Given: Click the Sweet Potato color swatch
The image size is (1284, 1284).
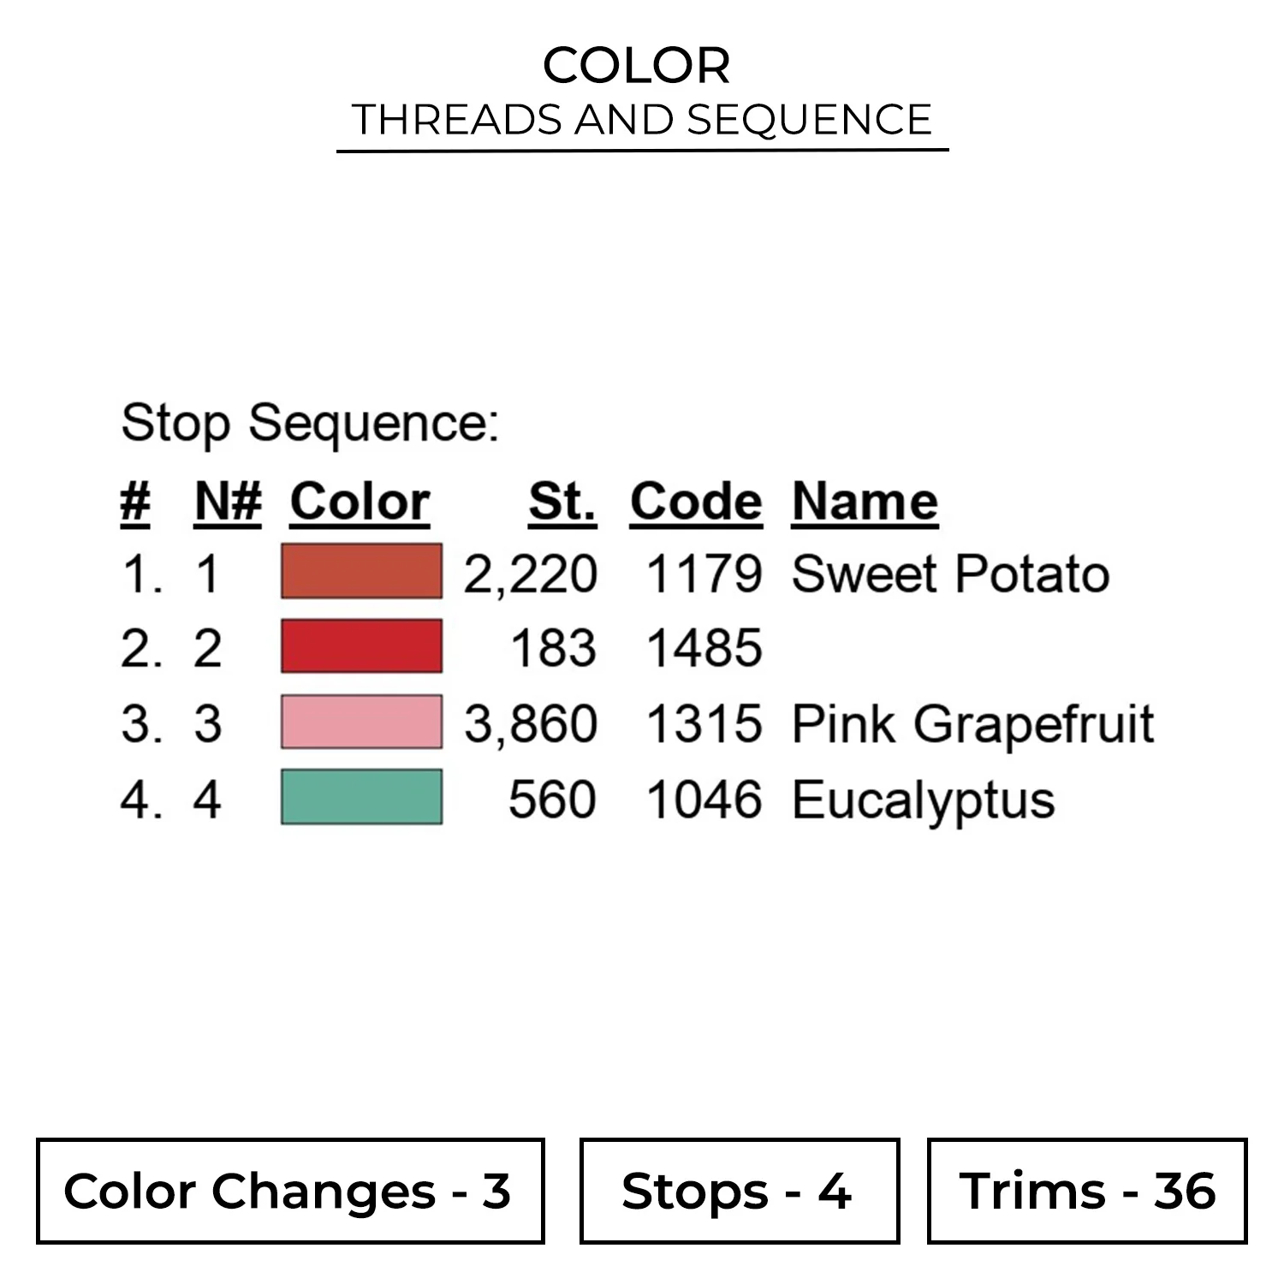Looking at the screenshot, I should [x=361, y=571].
